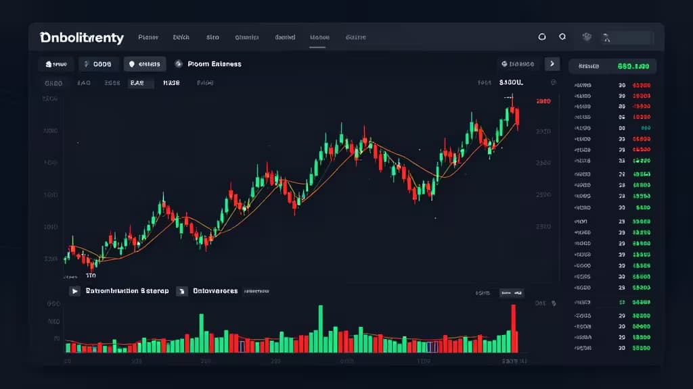Click the first toolbar chip with leaf icon

point(55,64)
